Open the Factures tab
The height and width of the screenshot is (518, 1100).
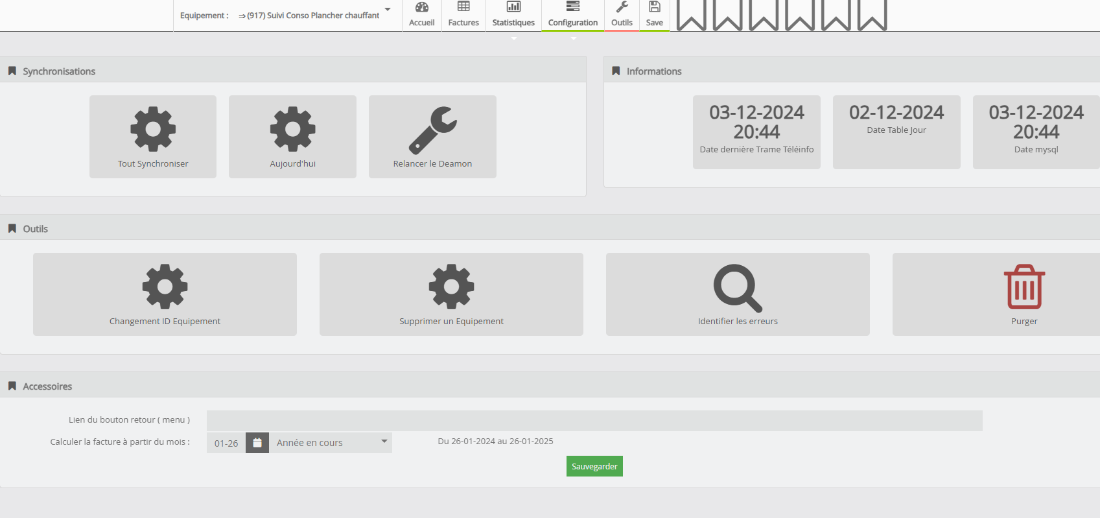tap(463, 15)
